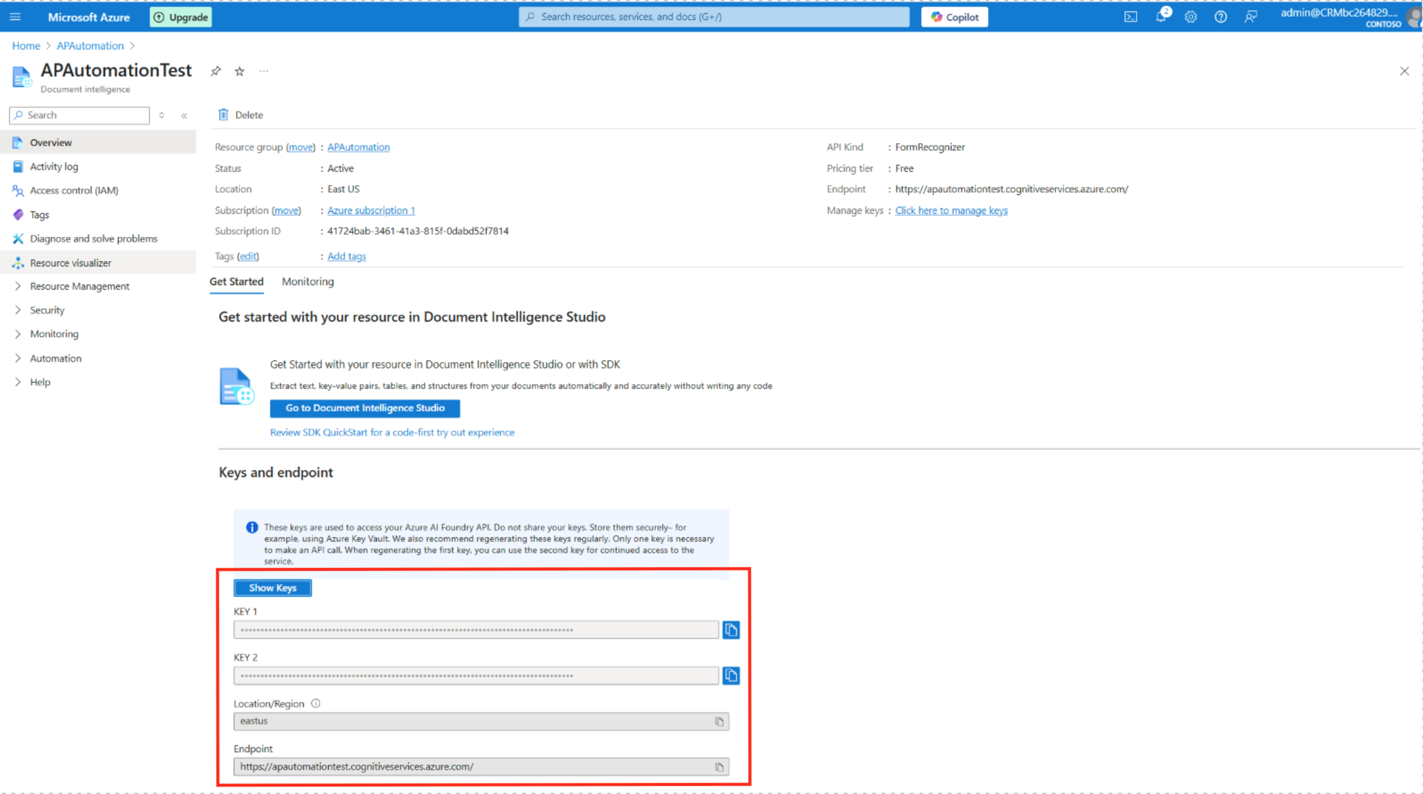
Task: Open the Azure portal hamburger menu
Action: [x=15, y=17]
